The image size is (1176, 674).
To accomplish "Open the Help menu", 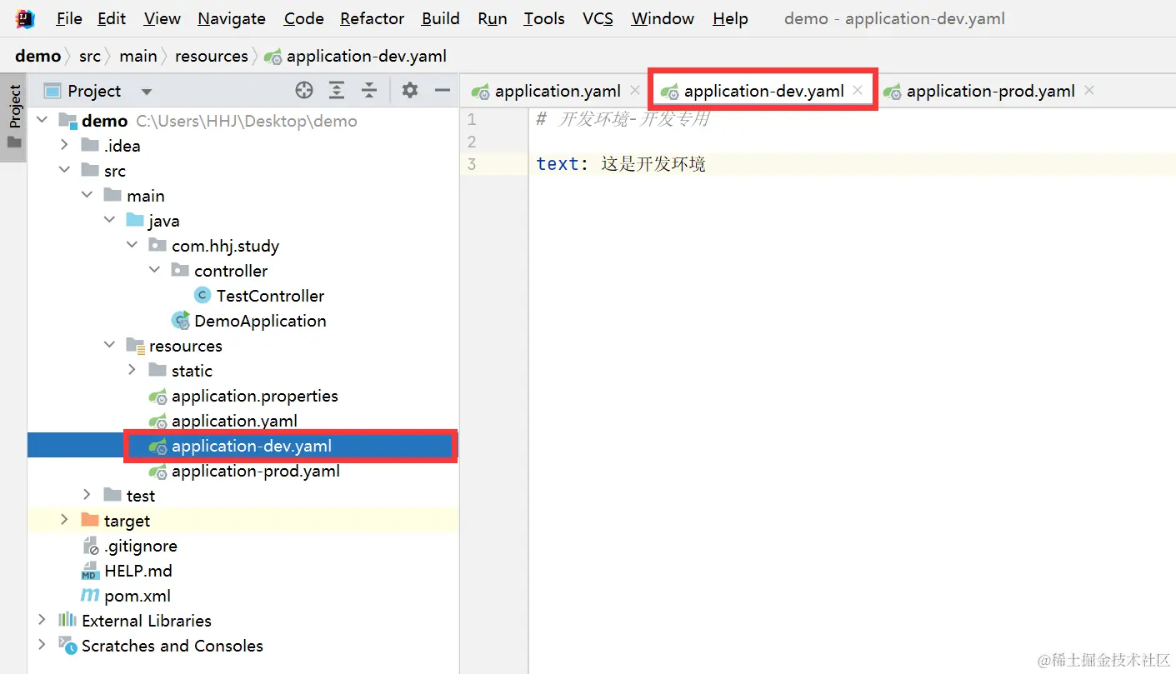I will point(730,18).
